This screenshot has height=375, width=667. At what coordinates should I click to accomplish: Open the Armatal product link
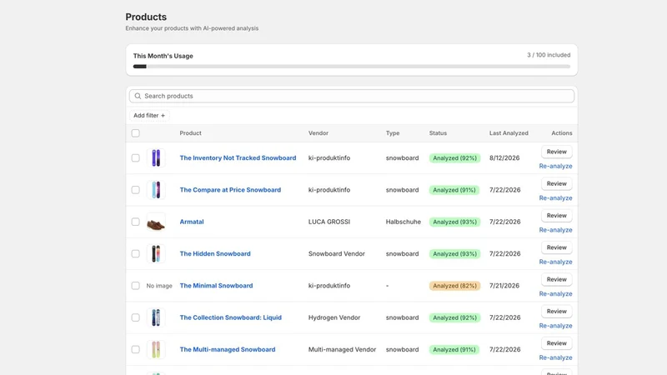[192, 222]
